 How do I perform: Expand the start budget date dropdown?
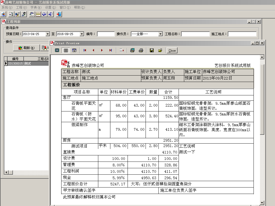click(48, 34)
